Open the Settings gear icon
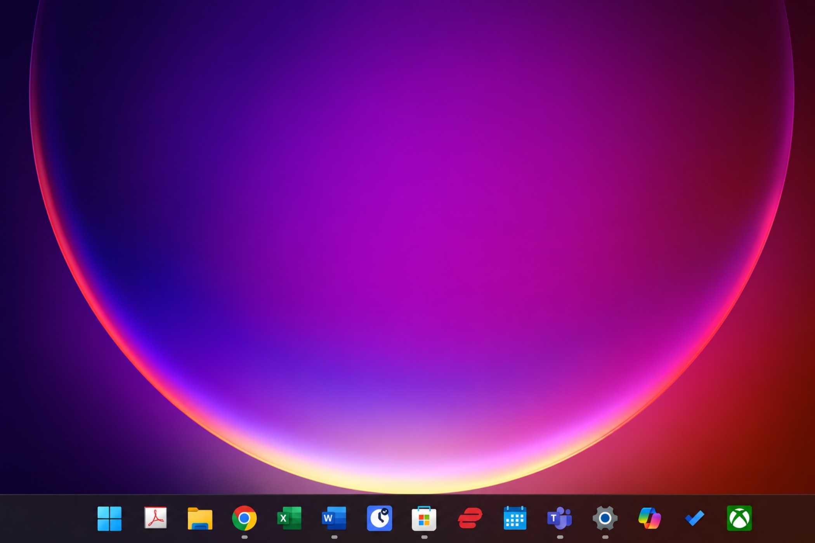815x543 pixels. (605, 518)
